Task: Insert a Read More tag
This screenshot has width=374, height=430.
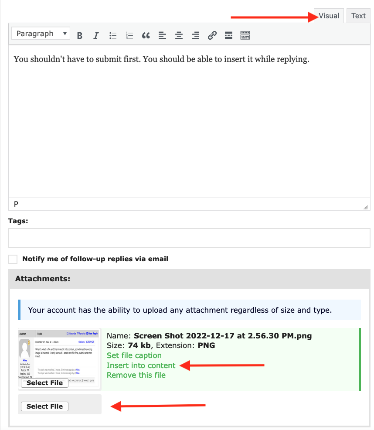Action: [x=228, y=36]
